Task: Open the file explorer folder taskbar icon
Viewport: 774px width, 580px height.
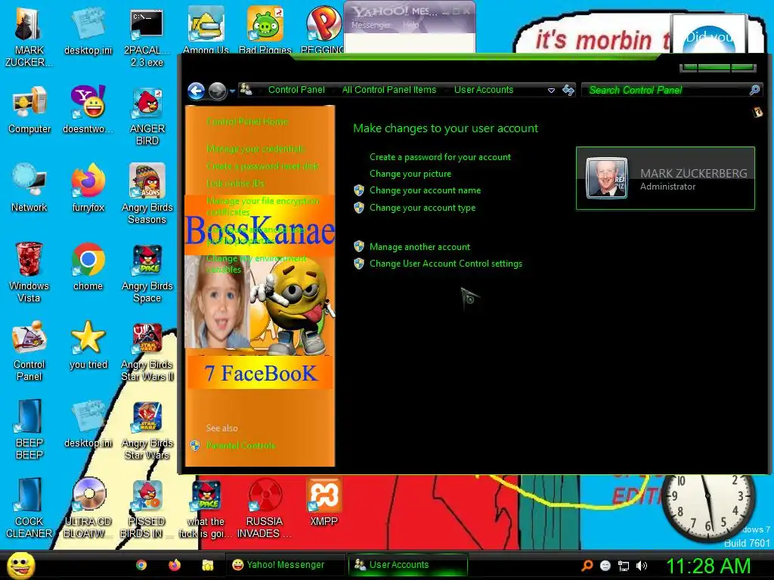Action: click(x=208, y=565)
